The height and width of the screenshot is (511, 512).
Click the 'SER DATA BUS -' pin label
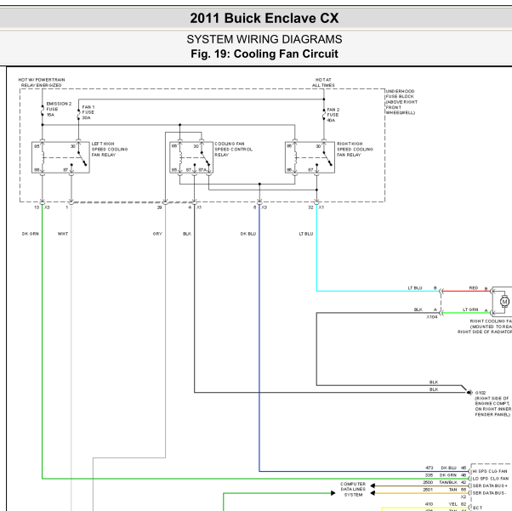pyautogui.click(x=491, y=492)
